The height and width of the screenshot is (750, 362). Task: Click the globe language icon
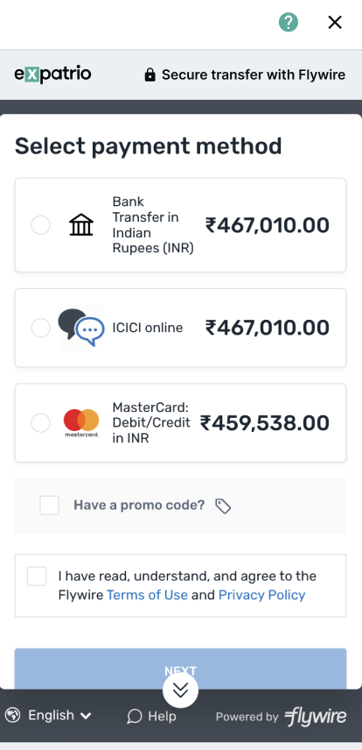point(13,716)
